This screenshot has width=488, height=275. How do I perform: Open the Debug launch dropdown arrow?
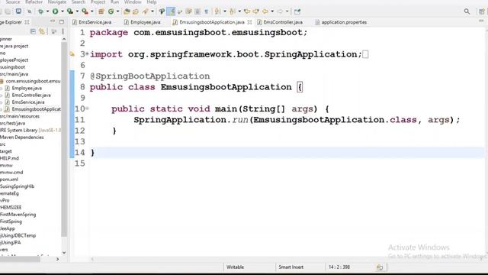click(47, 11)
